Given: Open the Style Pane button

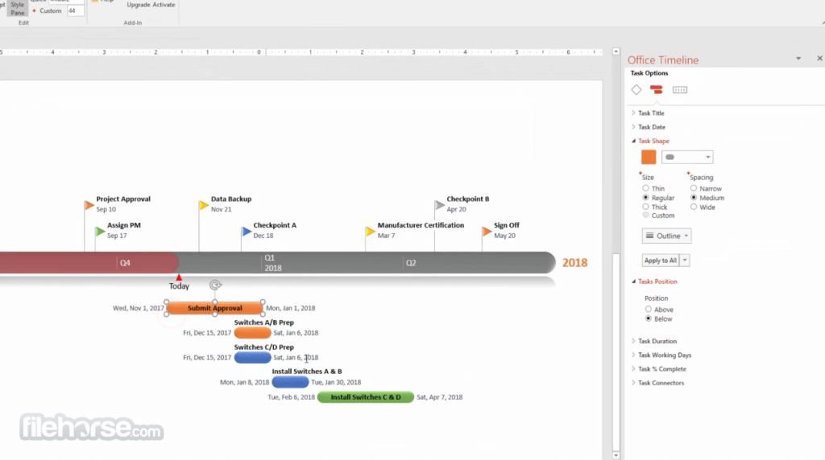Looking at the screenshot, I should tap(18, 8).
